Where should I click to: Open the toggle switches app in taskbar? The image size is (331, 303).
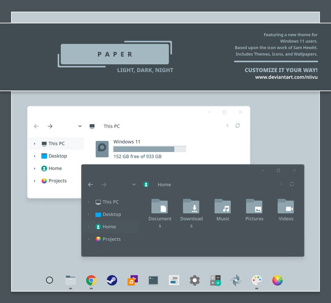[174, 280]
